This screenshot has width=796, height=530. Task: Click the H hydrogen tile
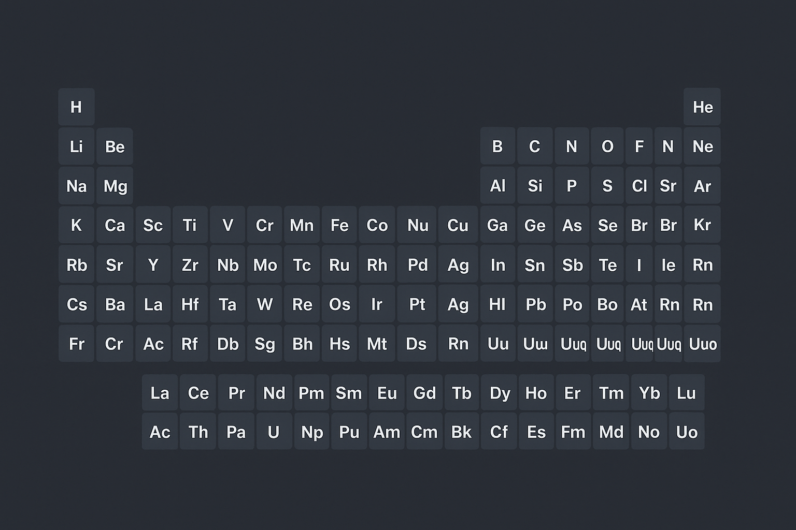point(76,107)
